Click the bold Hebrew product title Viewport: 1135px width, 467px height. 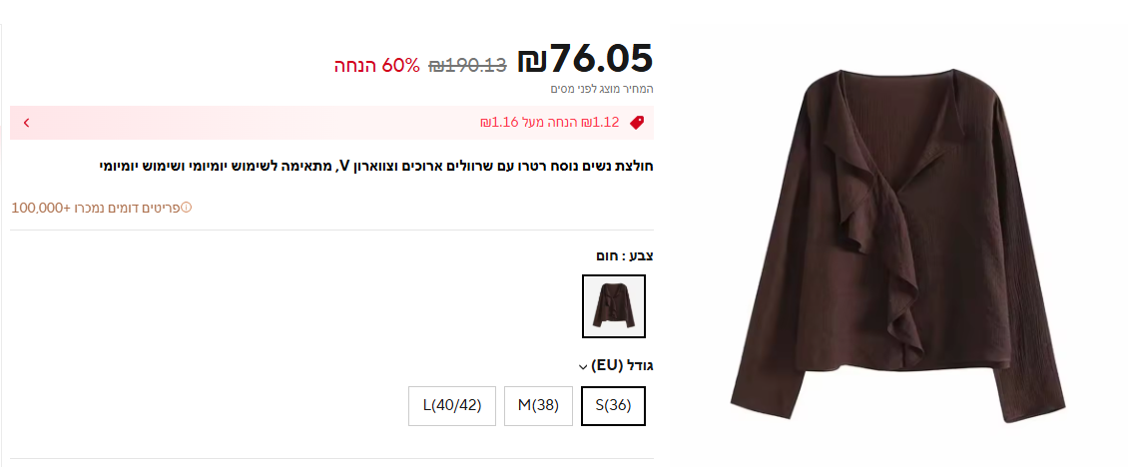click(377, 165)
